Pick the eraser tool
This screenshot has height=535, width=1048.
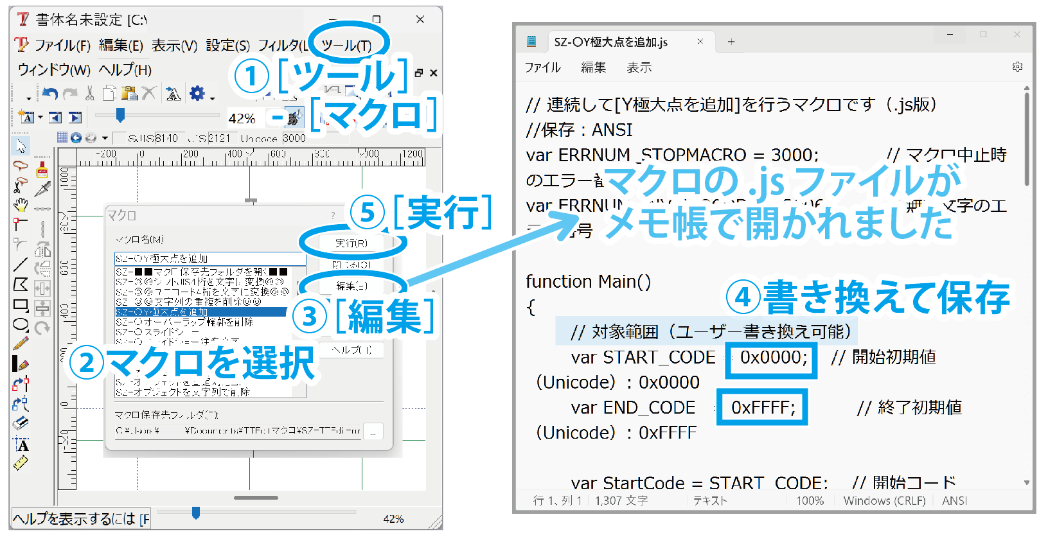pos(21,423)
